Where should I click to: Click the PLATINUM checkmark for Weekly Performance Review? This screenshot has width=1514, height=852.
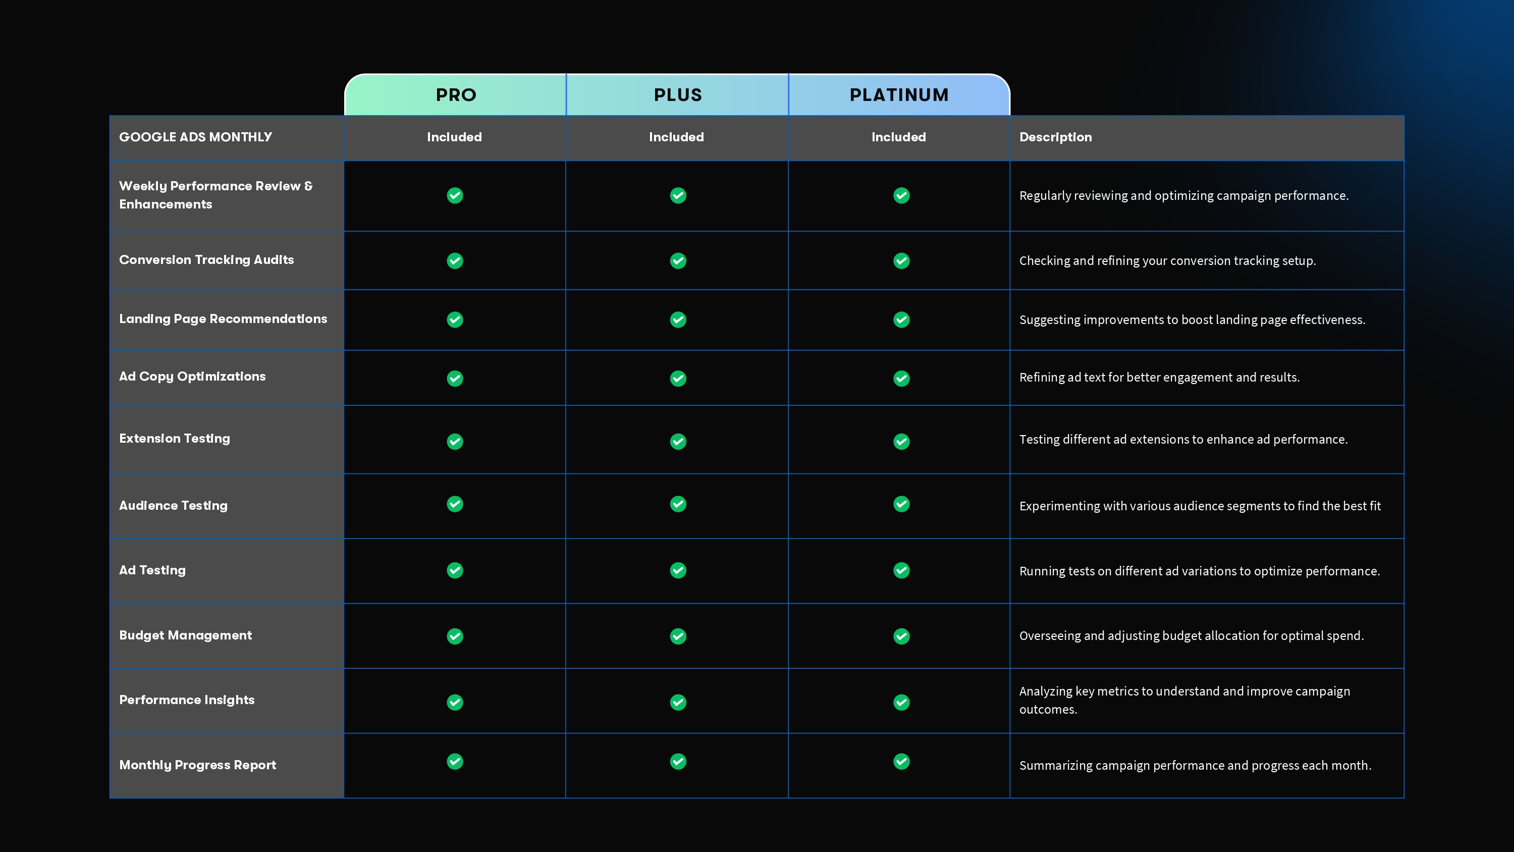[x=901, y=195]
